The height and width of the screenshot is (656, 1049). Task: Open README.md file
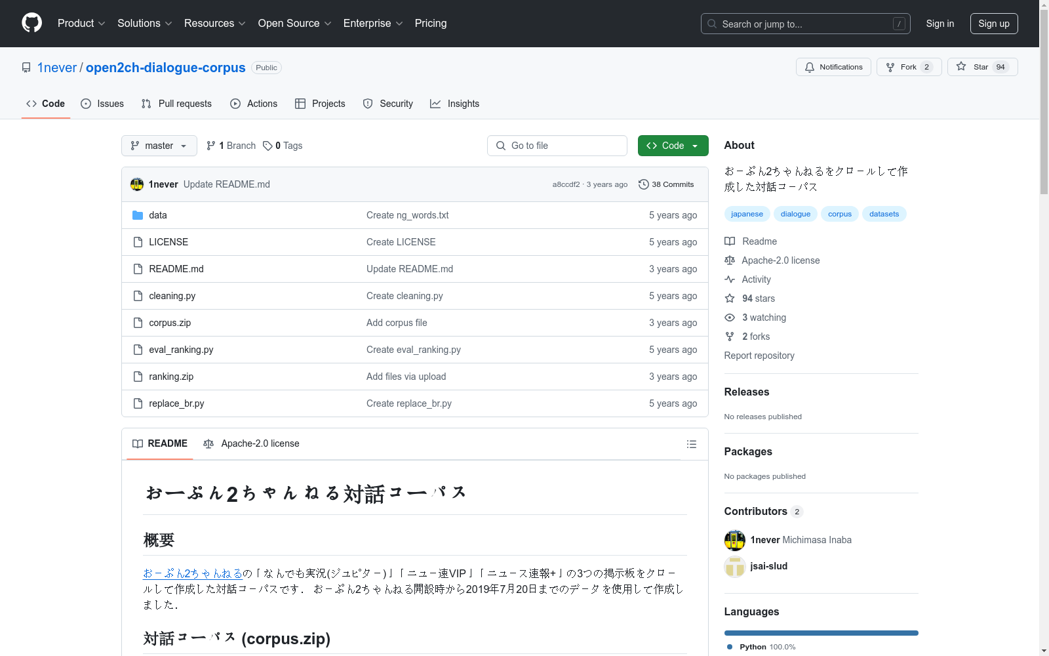click(x=176, y=269)
